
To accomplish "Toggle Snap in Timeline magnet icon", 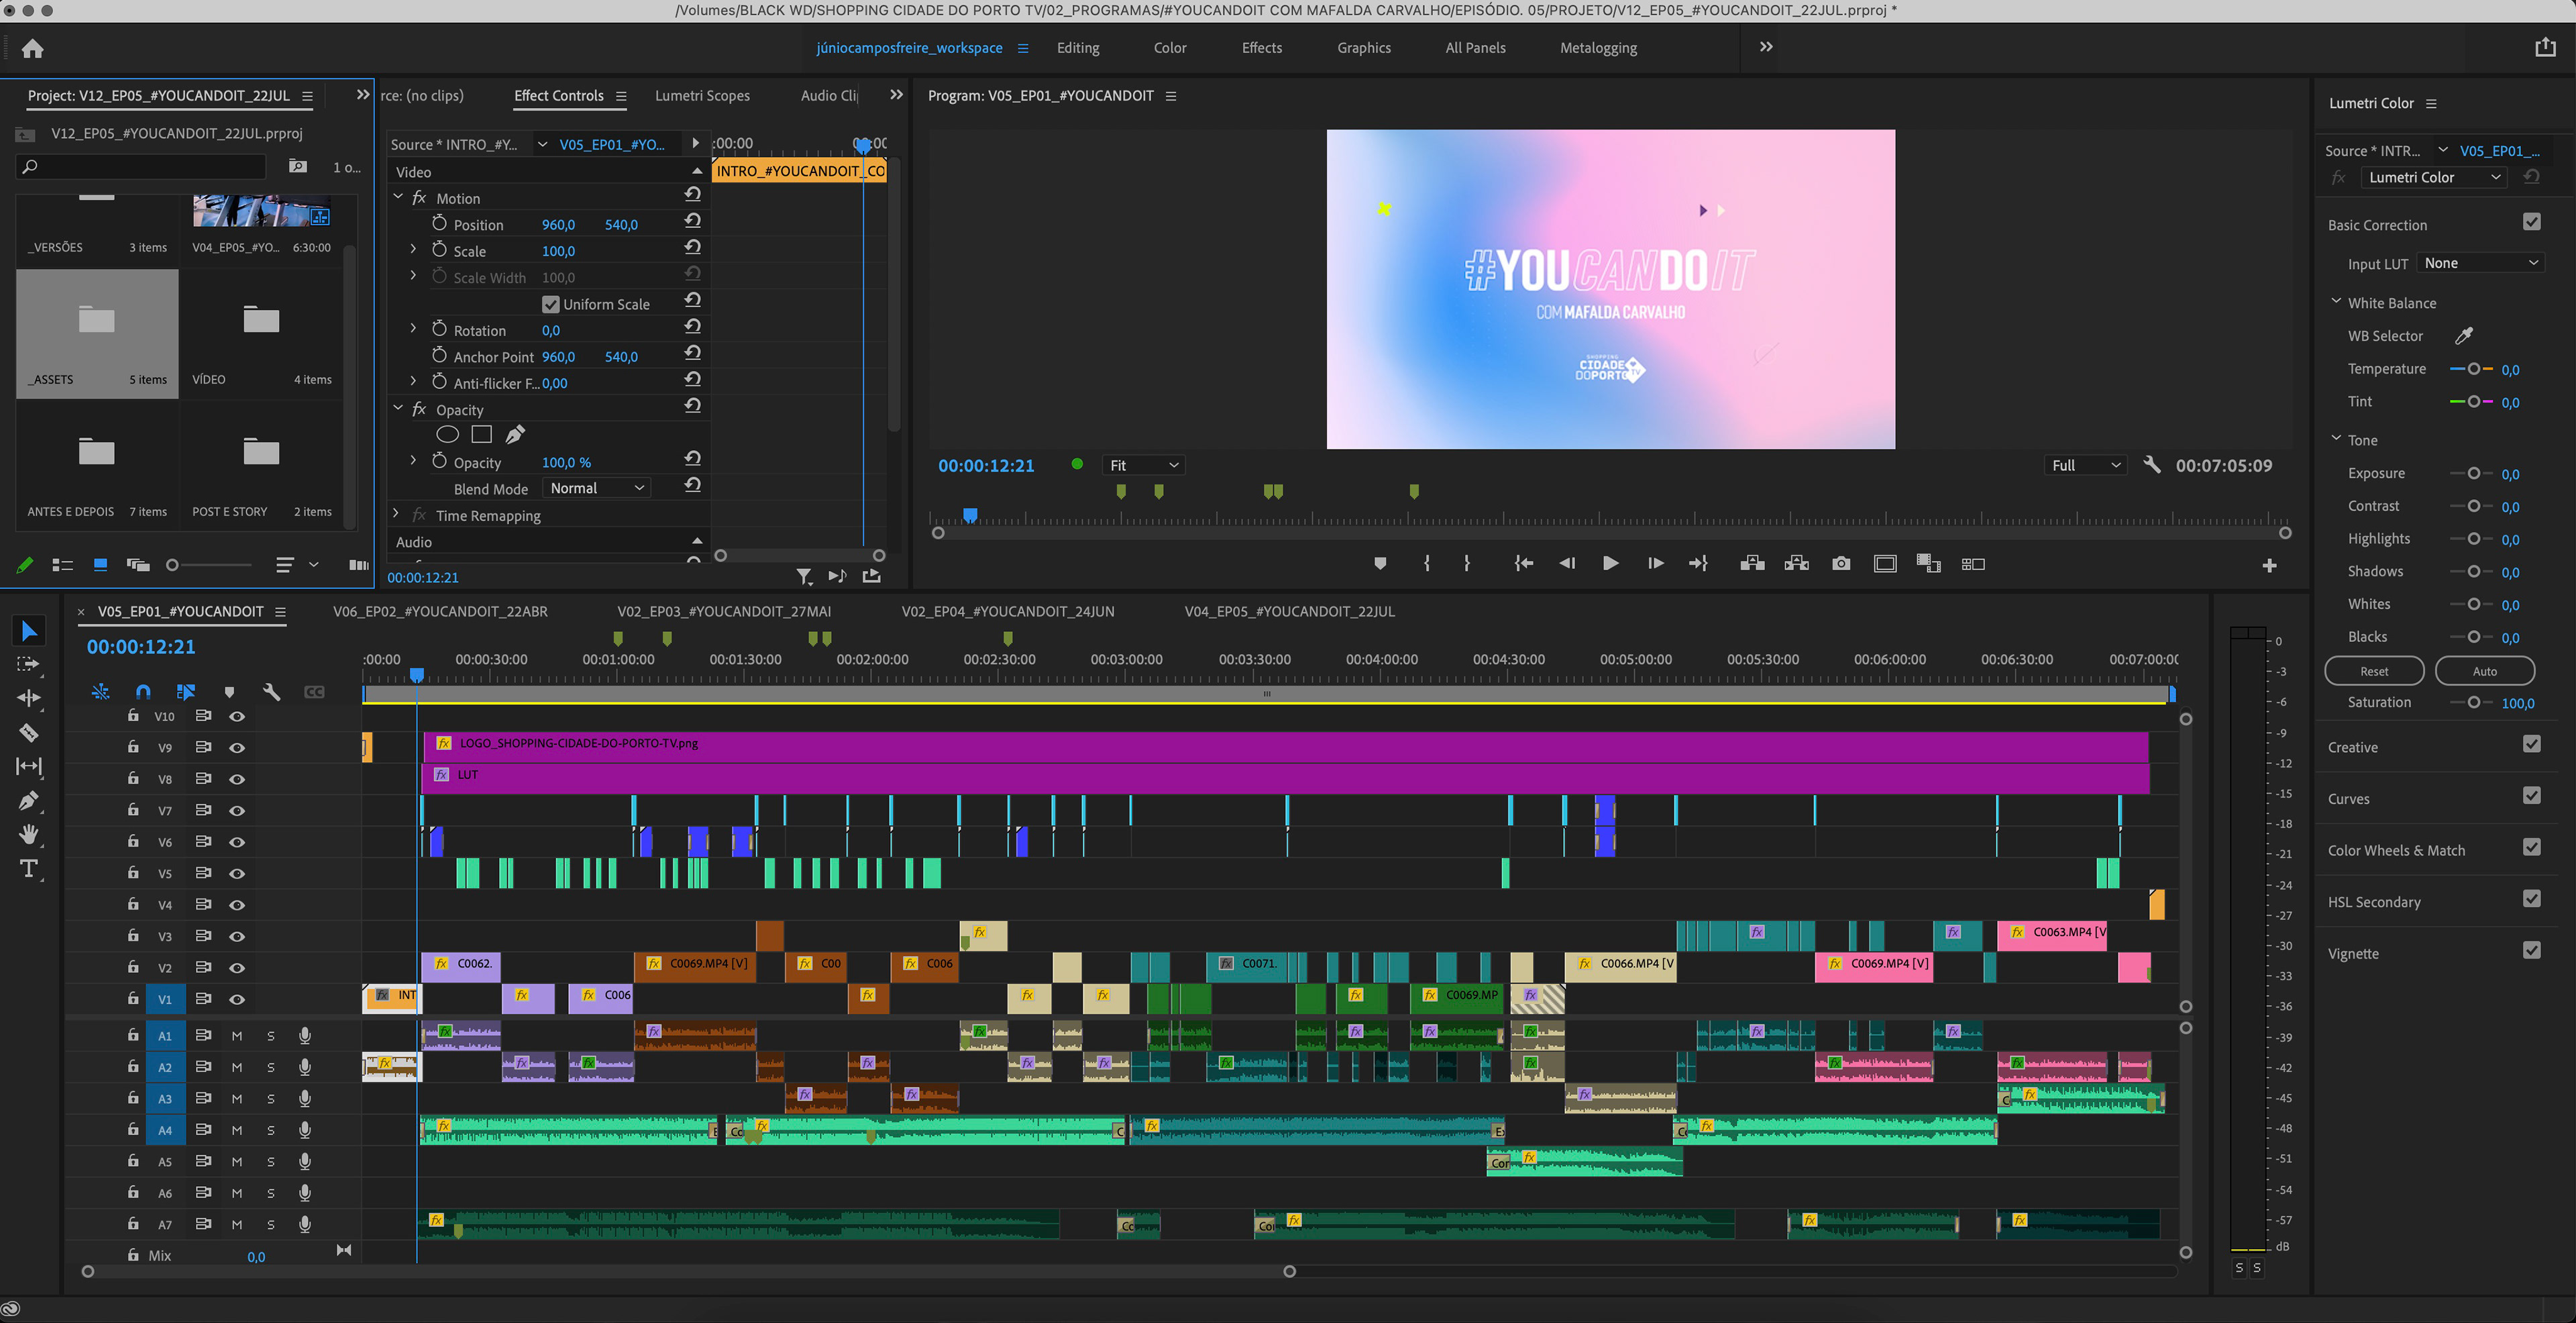I will [143, 692].
